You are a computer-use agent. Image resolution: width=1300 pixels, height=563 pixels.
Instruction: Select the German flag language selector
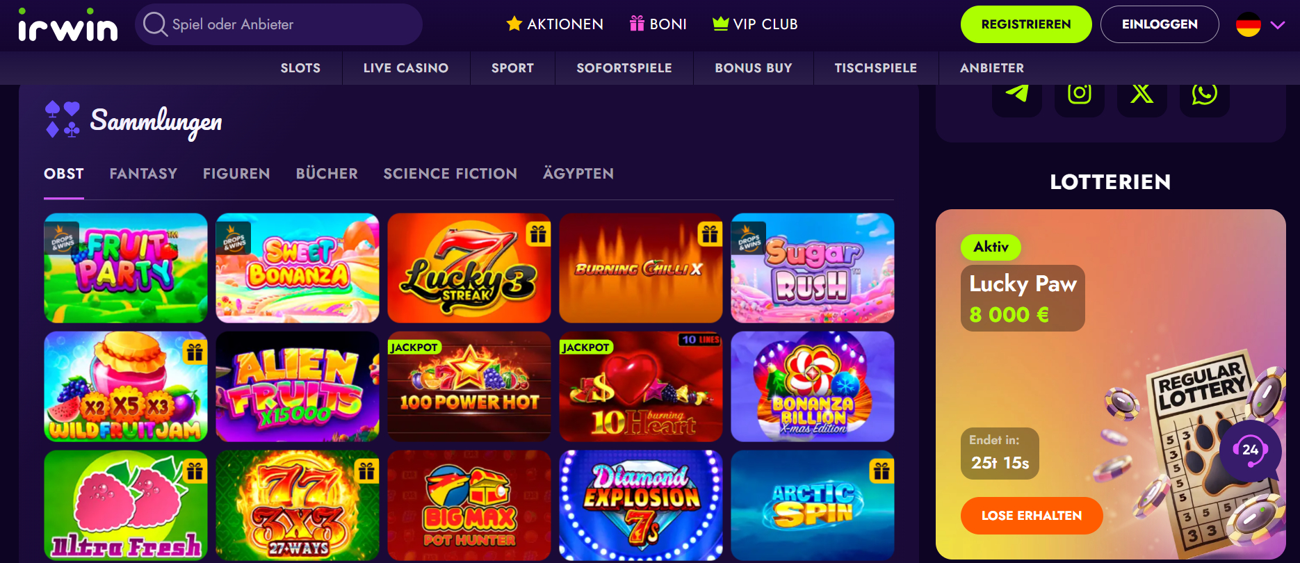point(1249,25)
